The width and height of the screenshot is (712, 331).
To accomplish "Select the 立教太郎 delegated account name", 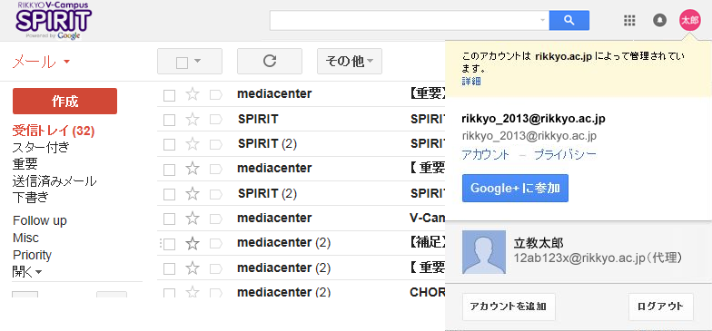I will [x=539, y=243].
